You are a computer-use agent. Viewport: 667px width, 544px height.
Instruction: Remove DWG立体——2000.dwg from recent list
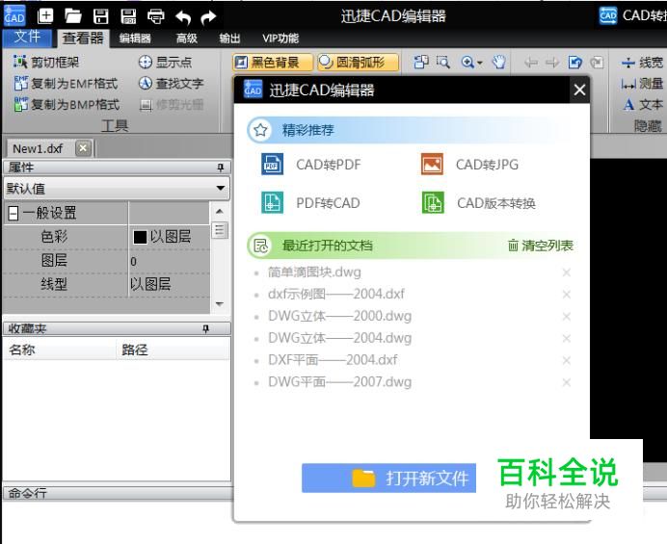[566, 316]
